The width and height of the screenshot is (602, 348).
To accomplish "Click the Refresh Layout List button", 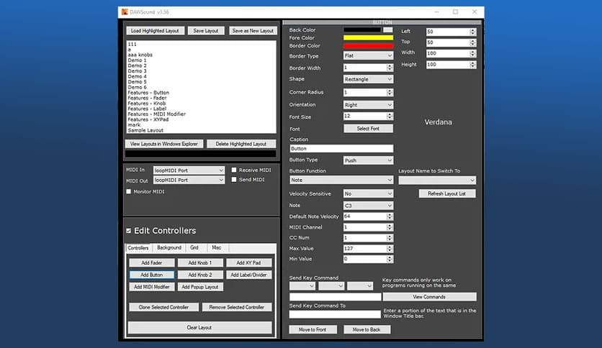I will [447, 193].
